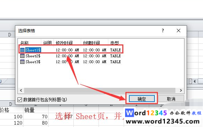Click the Sheet3$ TABLE type cell
The image size is (203, 127).
point(116,62)
